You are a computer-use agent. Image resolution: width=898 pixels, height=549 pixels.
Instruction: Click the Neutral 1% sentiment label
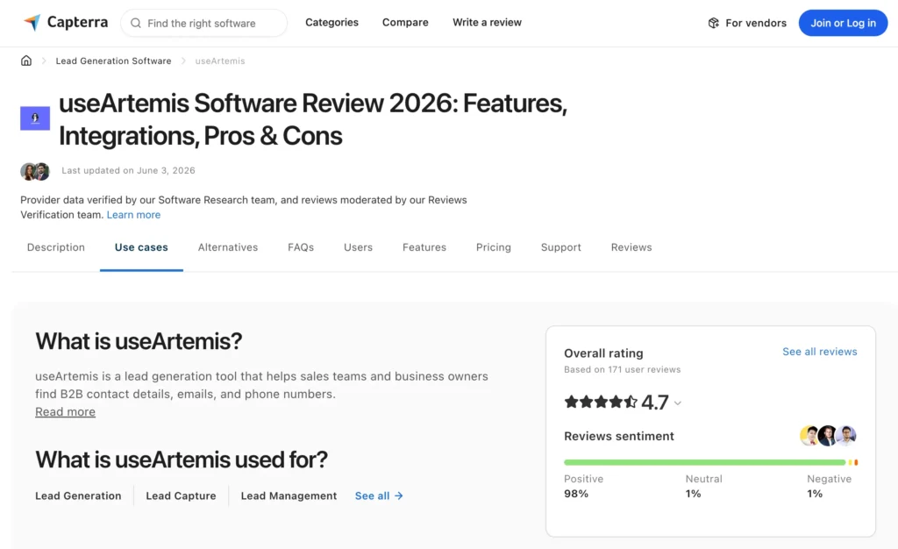tap(704, 486)
